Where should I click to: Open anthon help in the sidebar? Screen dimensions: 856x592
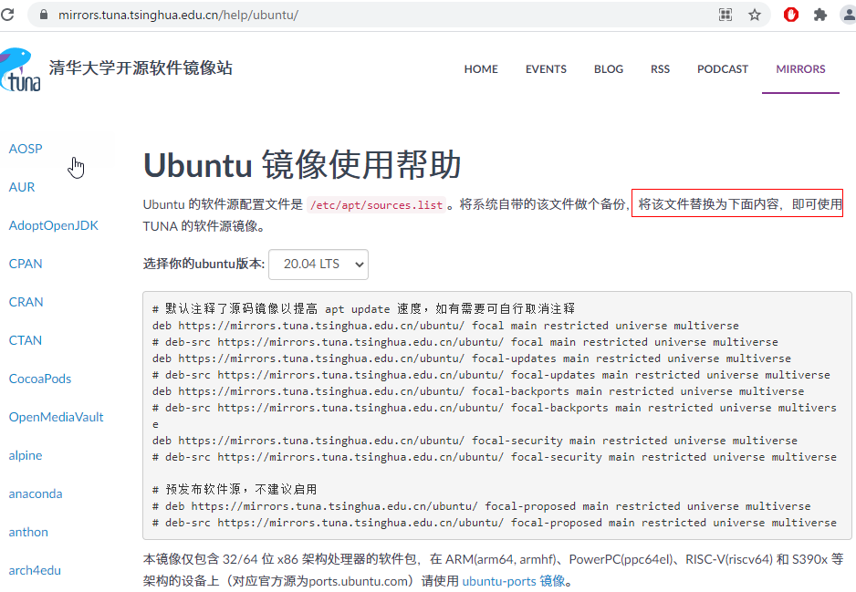coord(28,532)
